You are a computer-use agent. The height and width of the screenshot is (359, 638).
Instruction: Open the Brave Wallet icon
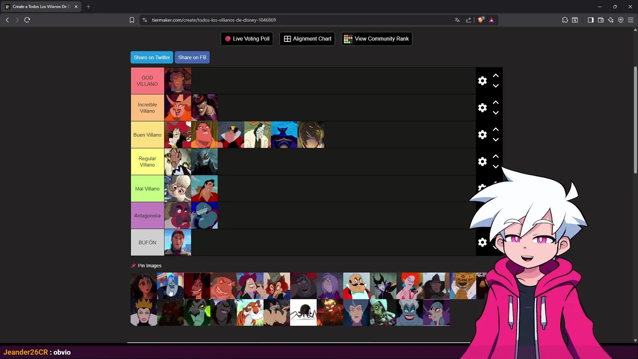(x=601, y=20)
